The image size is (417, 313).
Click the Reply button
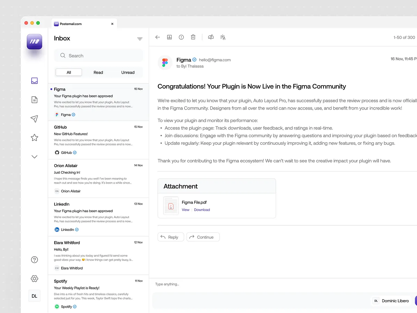point(170,237)
